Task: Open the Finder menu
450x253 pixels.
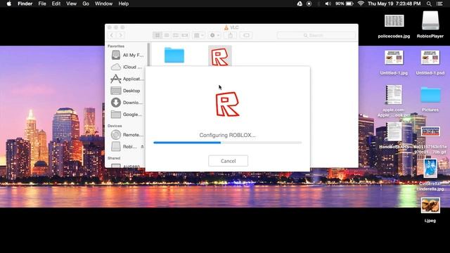Action: coord(25,4)
